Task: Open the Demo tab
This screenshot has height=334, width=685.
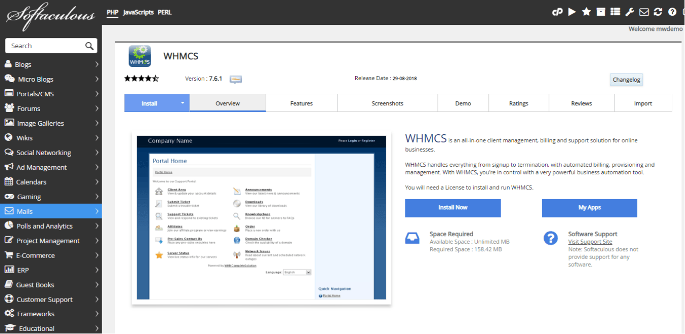Action: point(463,103)
